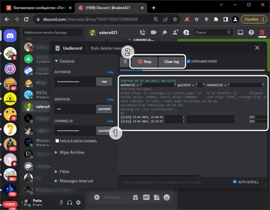This screenshot has width=270, height=210.
Task: Open help link for SERVER ID
Action: (111, 99)
